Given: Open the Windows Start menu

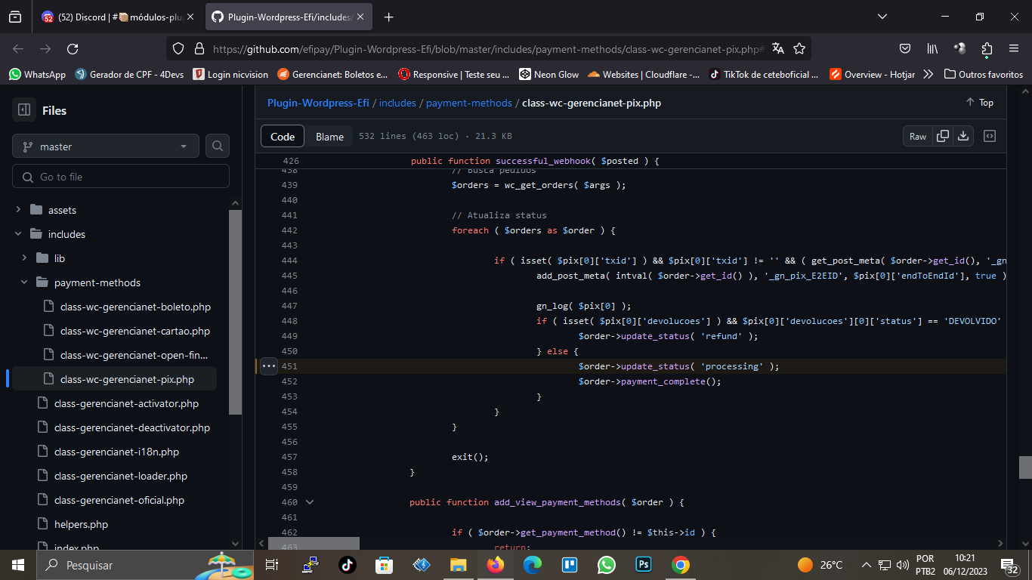Looking at the screenshot, I should click(18, 565).
